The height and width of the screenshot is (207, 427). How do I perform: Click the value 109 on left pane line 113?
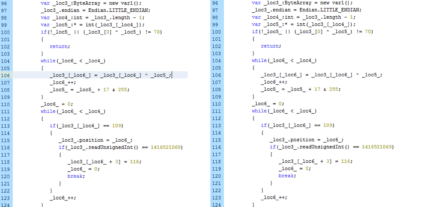(x=116, y=126)
